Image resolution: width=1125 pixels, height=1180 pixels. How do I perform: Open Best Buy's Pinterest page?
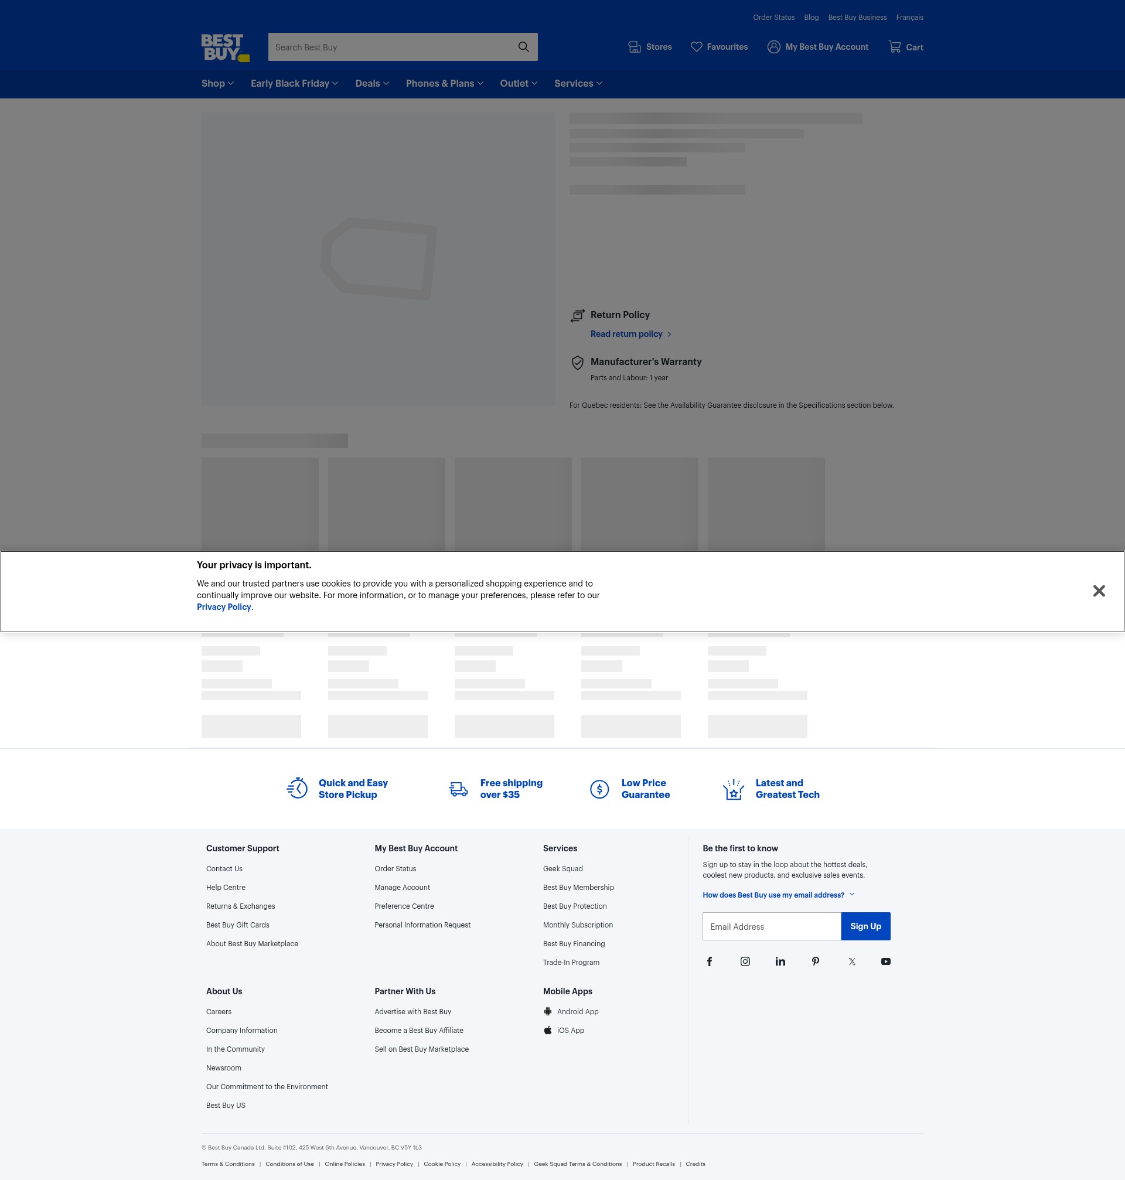click(x=816, y=961)
